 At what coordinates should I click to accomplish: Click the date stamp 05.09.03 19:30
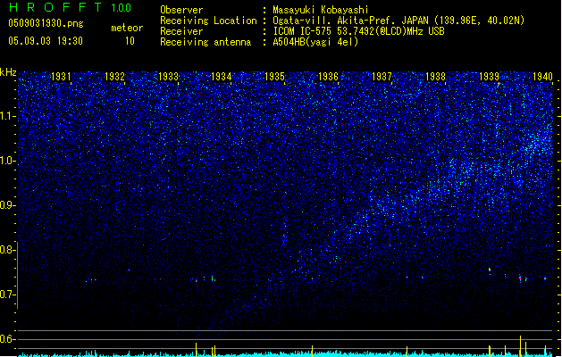pyautogui.click(x=46, y=40)
